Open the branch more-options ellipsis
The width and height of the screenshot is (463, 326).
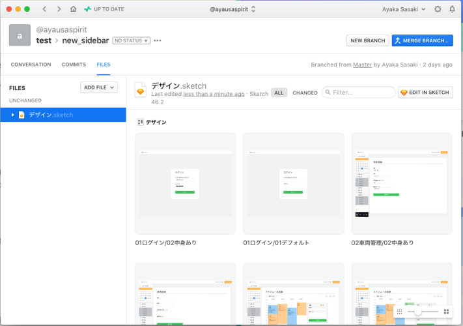coord(158,40)
